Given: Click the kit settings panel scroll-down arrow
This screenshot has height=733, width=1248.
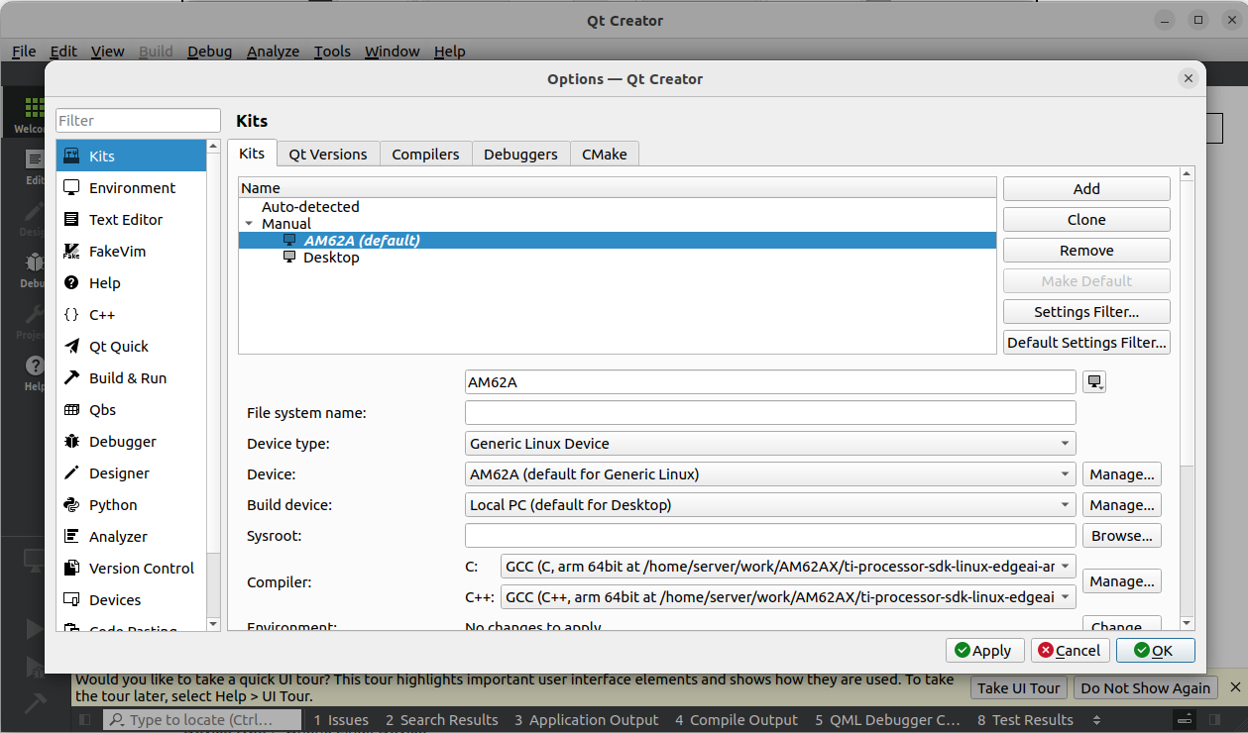Looking at the screenshot, I should click(x=1188, y=623).
